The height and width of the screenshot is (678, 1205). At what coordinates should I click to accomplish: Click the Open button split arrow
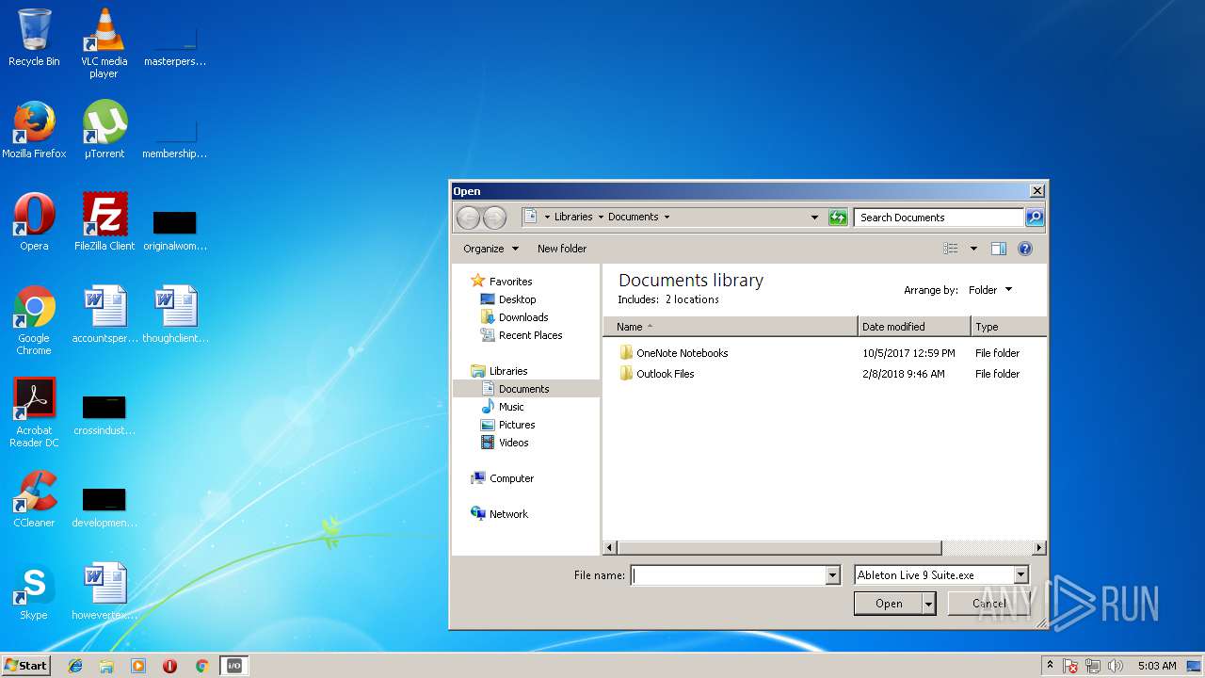click(929, 604)
